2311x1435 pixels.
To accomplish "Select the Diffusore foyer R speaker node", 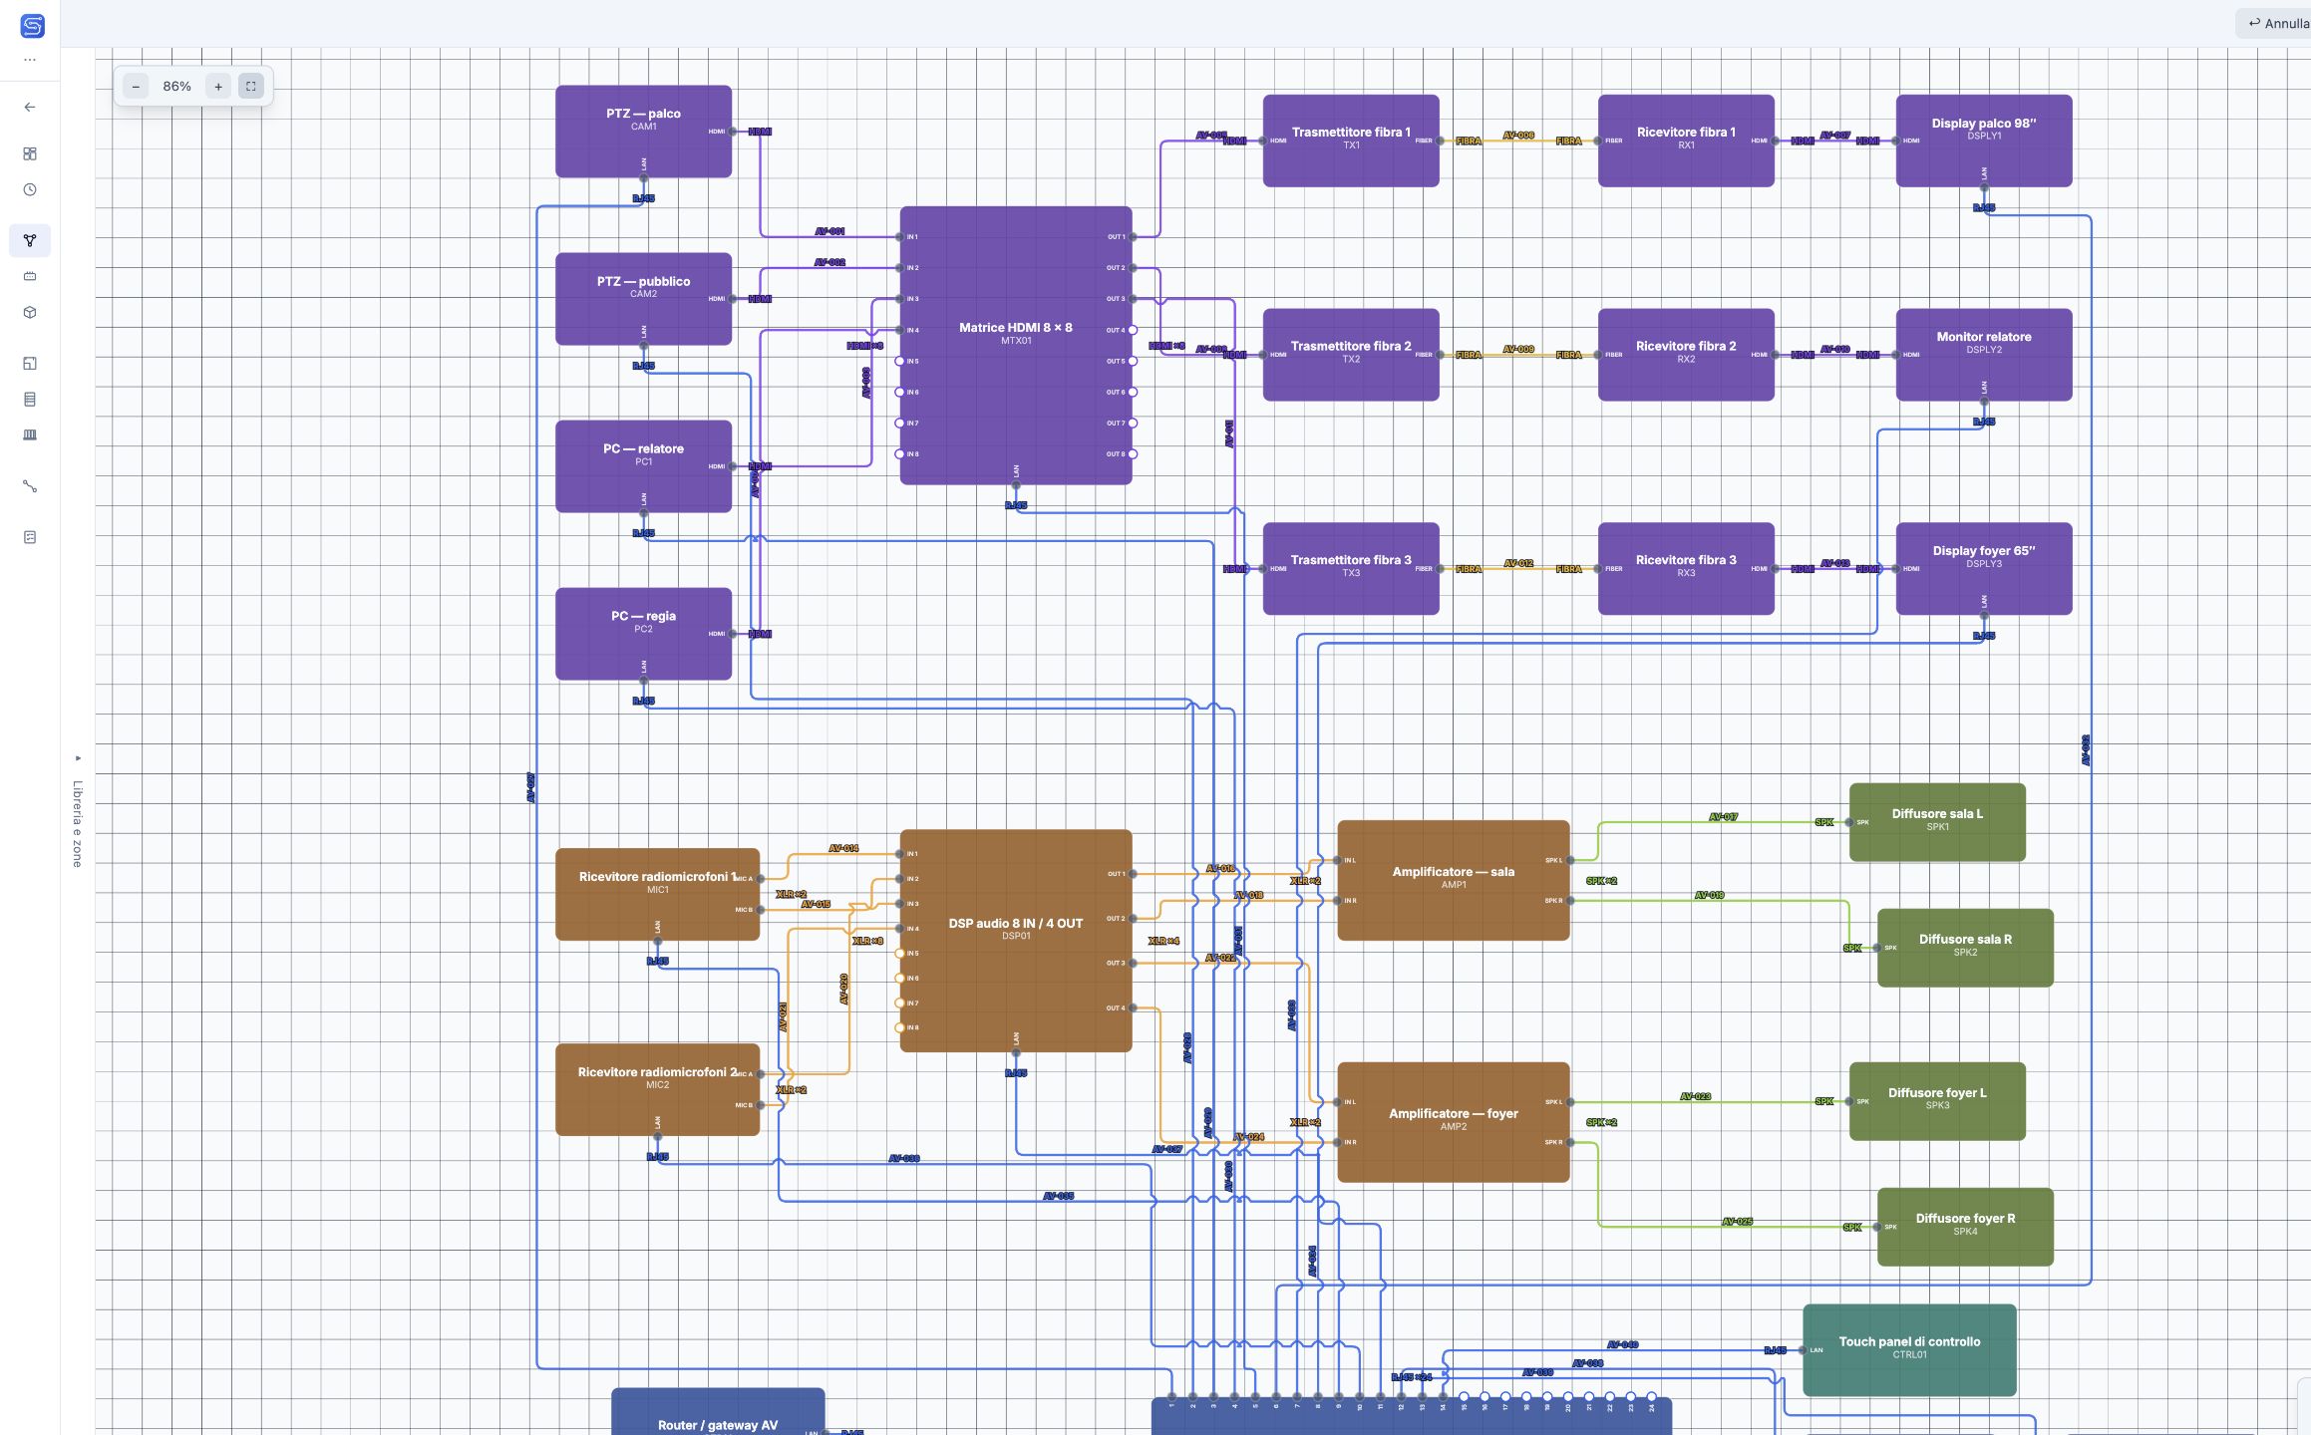I will tap(1965, 1227).
